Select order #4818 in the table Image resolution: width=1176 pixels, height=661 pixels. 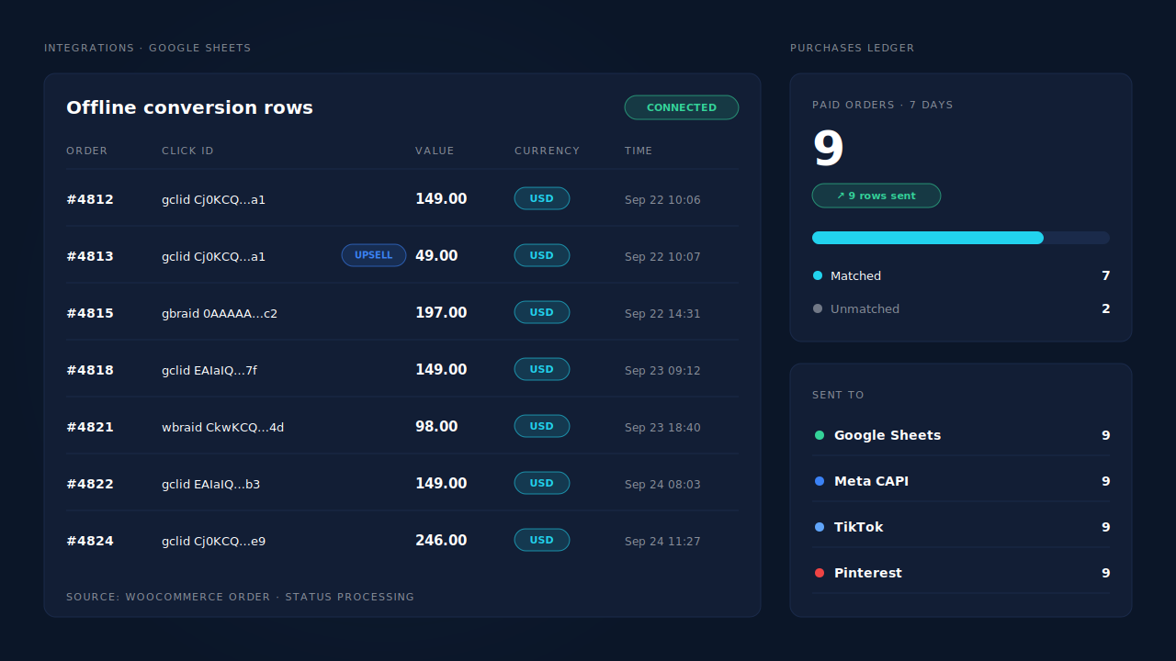[x=402, y=370]
